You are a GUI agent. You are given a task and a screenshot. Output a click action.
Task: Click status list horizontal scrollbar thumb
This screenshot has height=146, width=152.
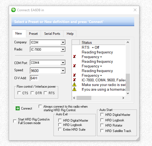tap(84, 98)
